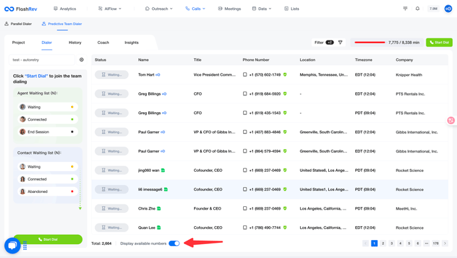The image size is (457, 258).
Task: Select Waiting in Agent Waiting list
Action: point(48,107)
